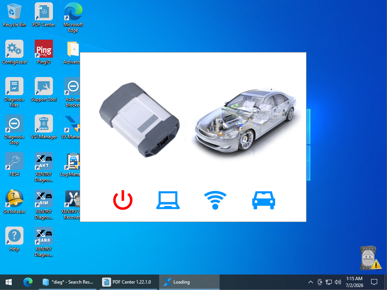Image resolution: width=387 pixels, height=290 pixels.
Task: Select the Loading XENTRY taskbar item
Action: click(189, 282)
